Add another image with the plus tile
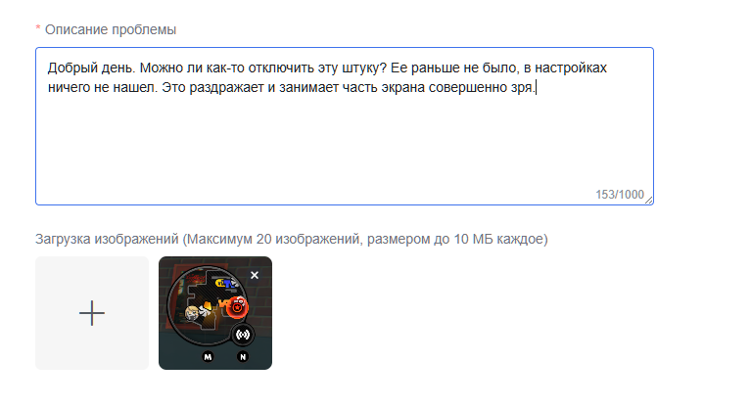The image size is (751, 407). [x=92, y=313]
